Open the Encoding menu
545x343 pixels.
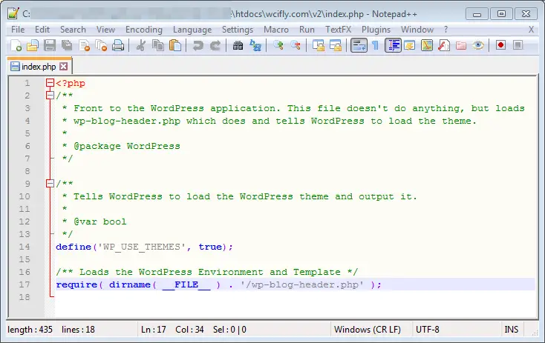pyautogui.click(x=144, y=30)
